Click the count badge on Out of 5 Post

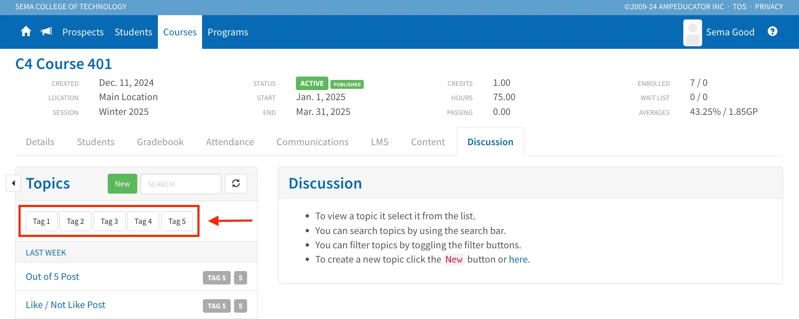[240, 278]
